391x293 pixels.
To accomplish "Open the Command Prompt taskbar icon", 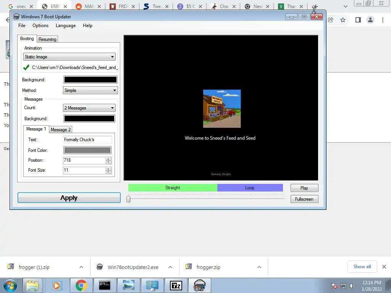I will (105, 285).
